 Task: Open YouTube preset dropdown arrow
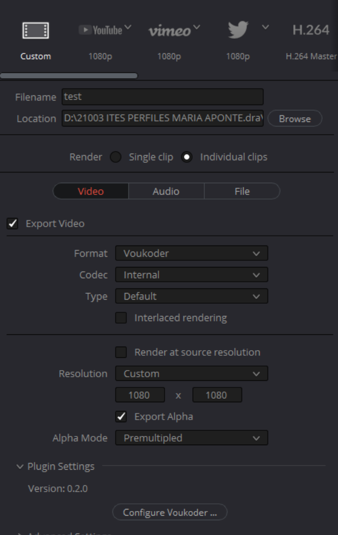tap(127, 27)
